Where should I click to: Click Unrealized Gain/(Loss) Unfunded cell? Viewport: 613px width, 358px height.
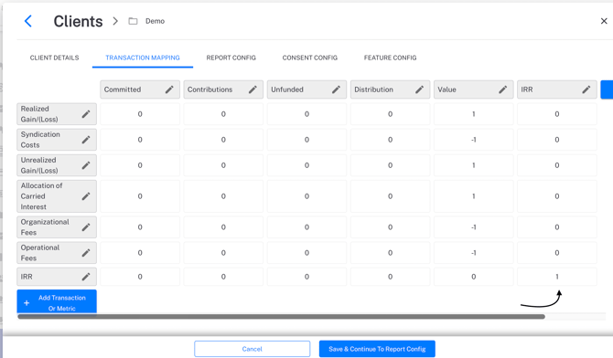[306, 165]
